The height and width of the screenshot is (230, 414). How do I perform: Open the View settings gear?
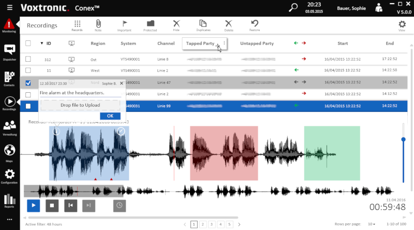402,26
